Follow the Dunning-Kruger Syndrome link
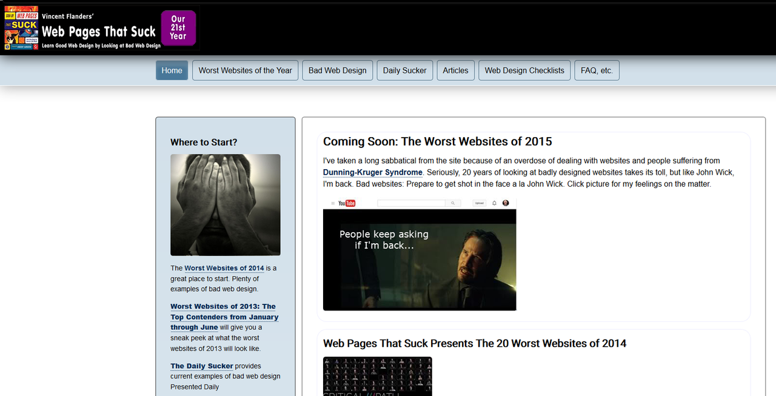This screenshot has height=396, width=776. pos(372,172)
